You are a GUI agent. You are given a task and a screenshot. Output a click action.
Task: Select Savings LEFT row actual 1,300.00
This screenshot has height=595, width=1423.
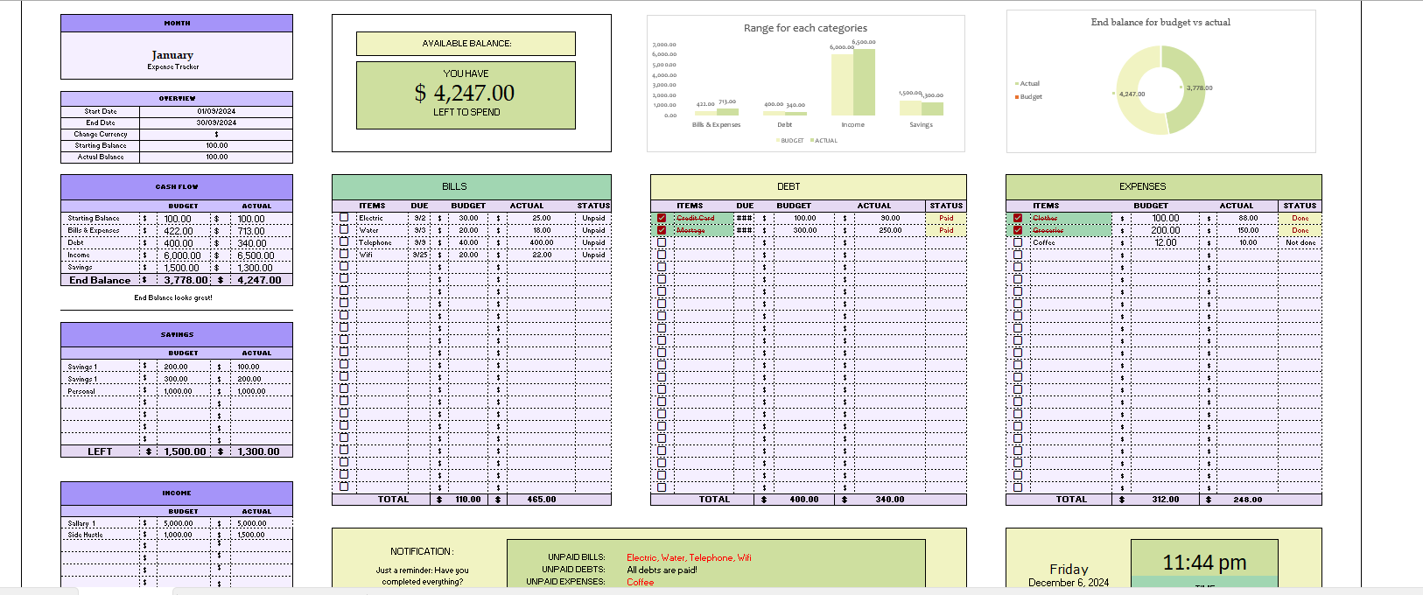pyautogui.click(x=260, y=451)
